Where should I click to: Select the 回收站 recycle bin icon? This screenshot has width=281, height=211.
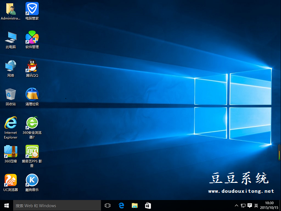(10, 94)
